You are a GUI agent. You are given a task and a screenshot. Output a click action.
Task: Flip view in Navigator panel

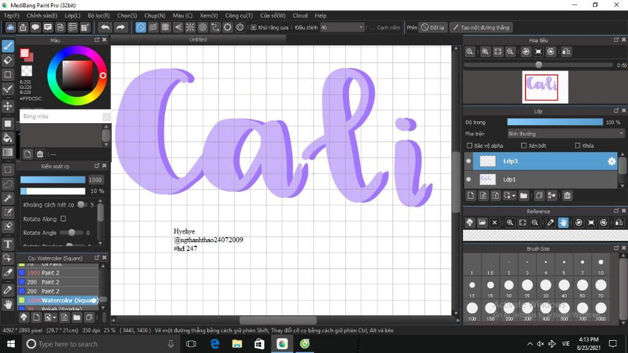(566, 51)
